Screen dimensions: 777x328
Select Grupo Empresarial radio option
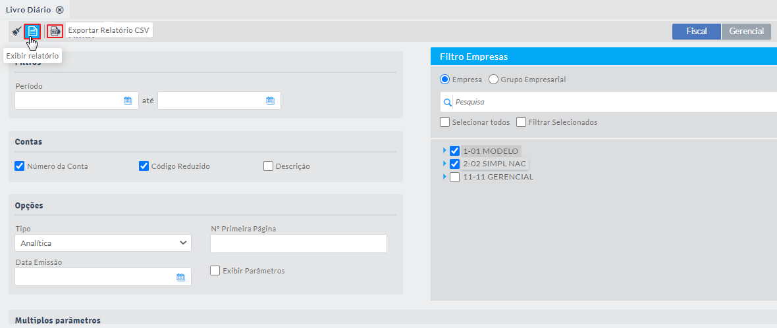click(x=494, y=79)
